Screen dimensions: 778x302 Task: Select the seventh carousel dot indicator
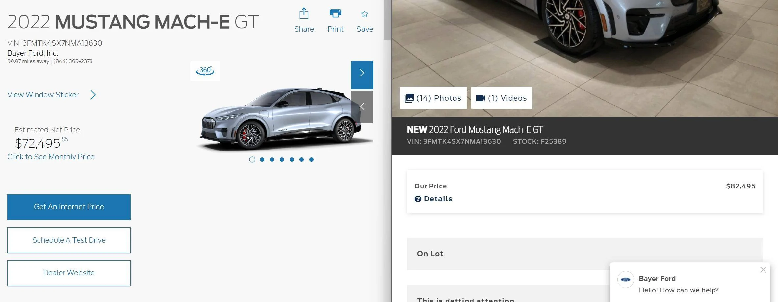click(x=311, y=159)
